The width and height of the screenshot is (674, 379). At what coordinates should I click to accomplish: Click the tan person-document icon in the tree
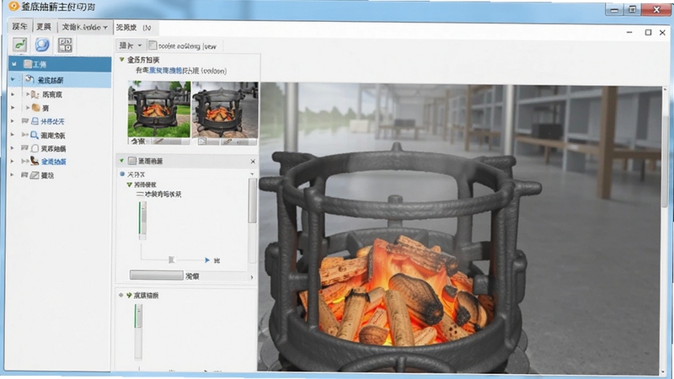[35, 94]
